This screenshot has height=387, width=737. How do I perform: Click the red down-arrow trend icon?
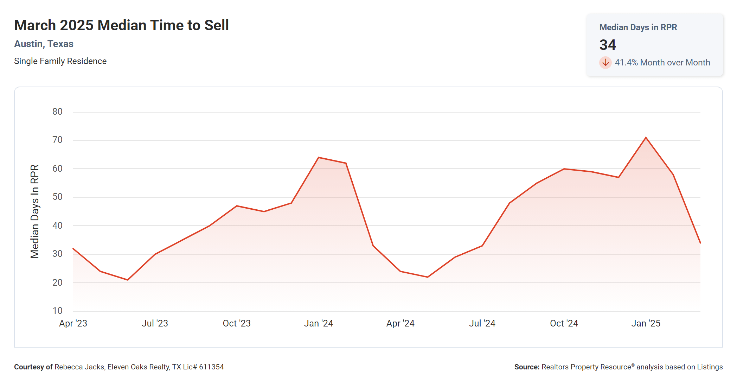(x=605, y=63)
